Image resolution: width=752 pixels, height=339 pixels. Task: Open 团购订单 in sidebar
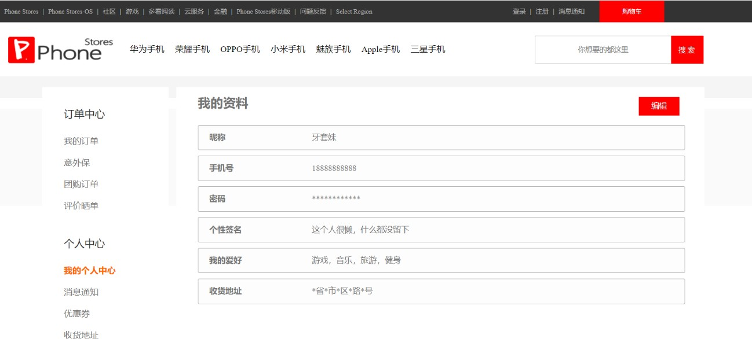[x=81, y=184]
